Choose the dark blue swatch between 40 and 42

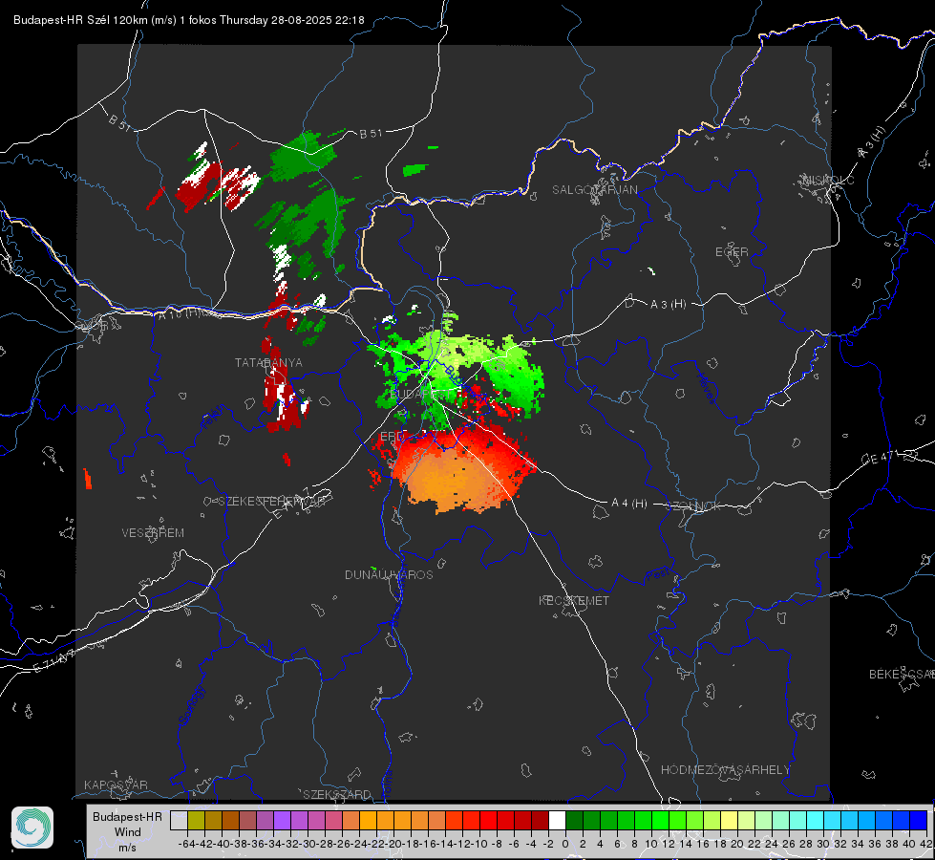click(x=919, y=820)
